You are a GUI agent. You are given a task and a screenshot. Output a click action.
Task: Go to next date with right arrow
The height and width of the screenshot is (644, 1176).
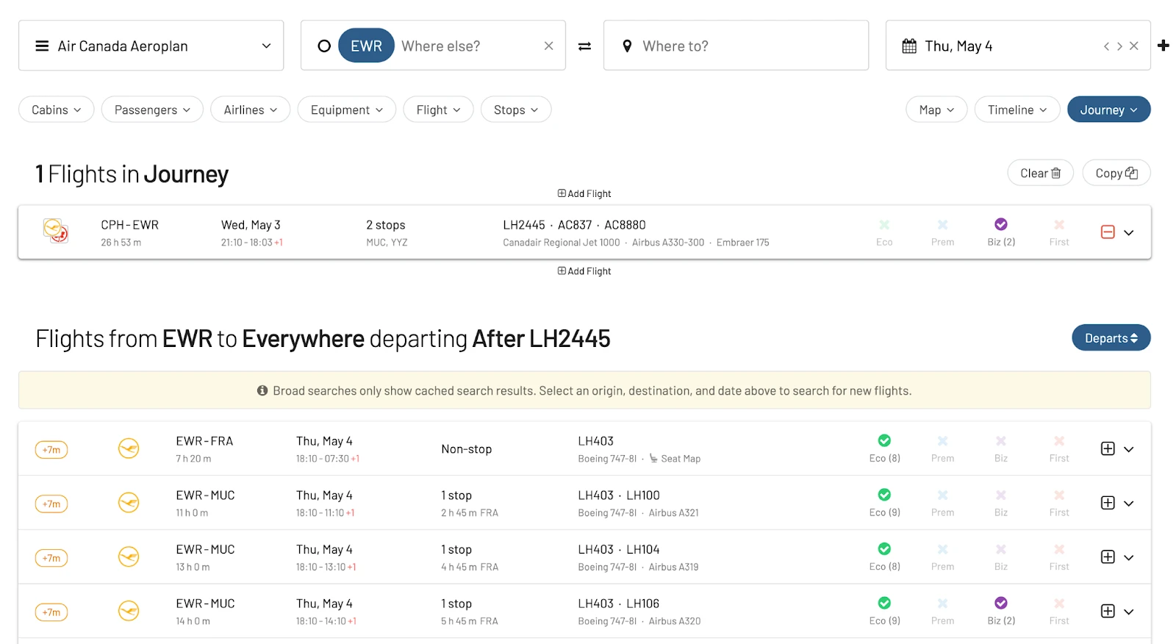point(1119,46)
